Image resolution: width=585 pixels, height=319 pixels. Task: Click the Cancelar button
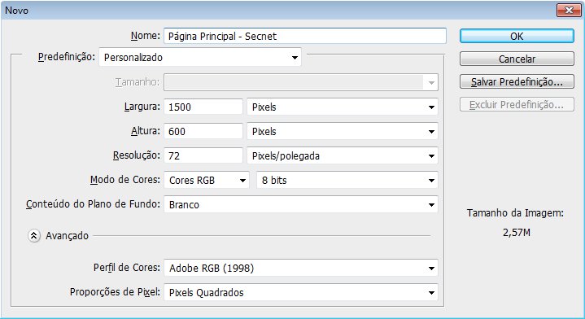coord(517,59)
